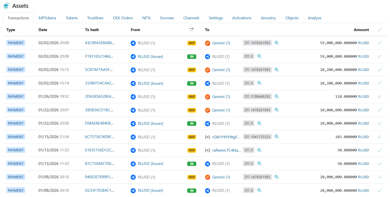Viewport: 390px width, 197px height.
Task: Click the magnifier icon in the 39D836CD1BC row
Action: tap(276, 110)
